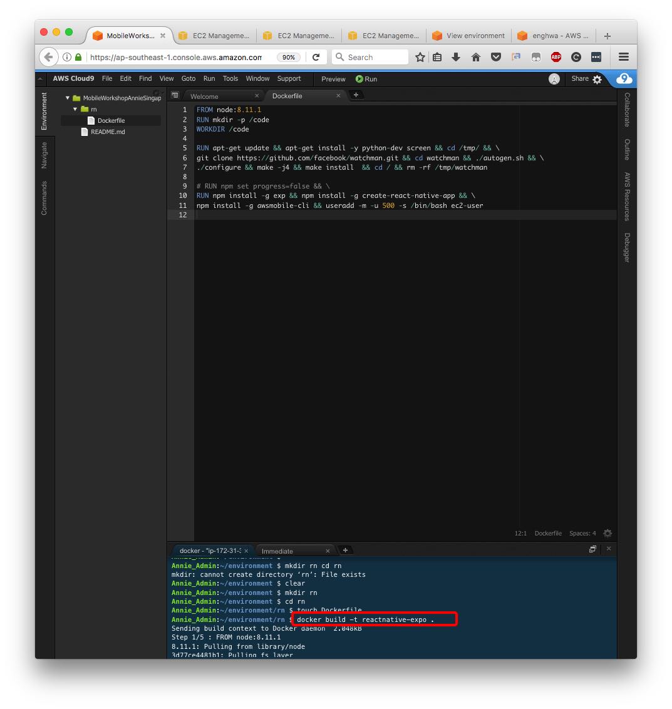
Task: Open the Support menu
Action: (289, 79)
